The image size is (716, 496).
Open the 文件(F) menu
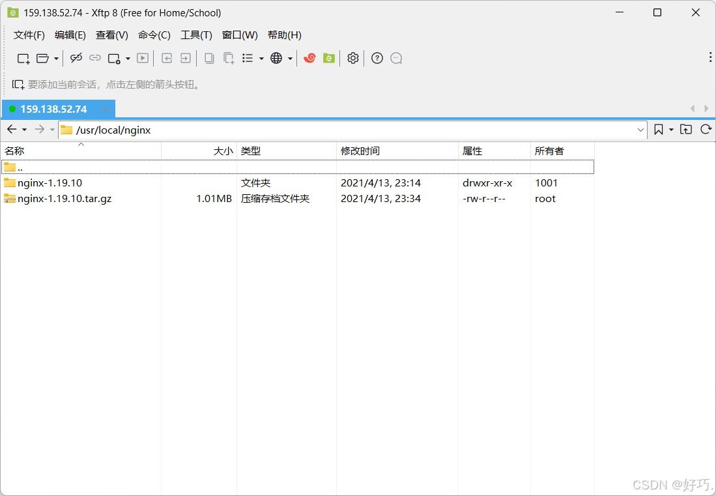pyautogui.click(x=29, y=35)
